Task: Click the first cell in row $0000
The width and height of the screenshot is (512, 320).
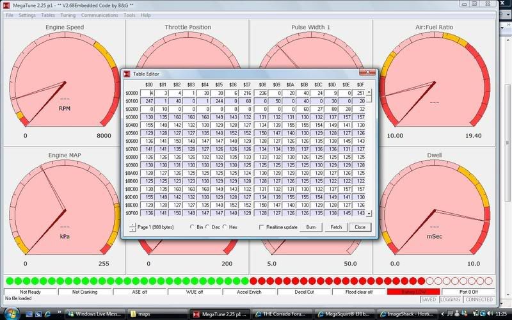Action: pyautogui.click(x=148, y=93)
